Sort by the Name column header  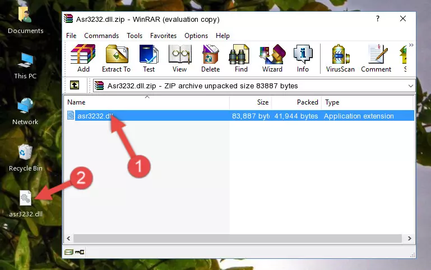147,102
